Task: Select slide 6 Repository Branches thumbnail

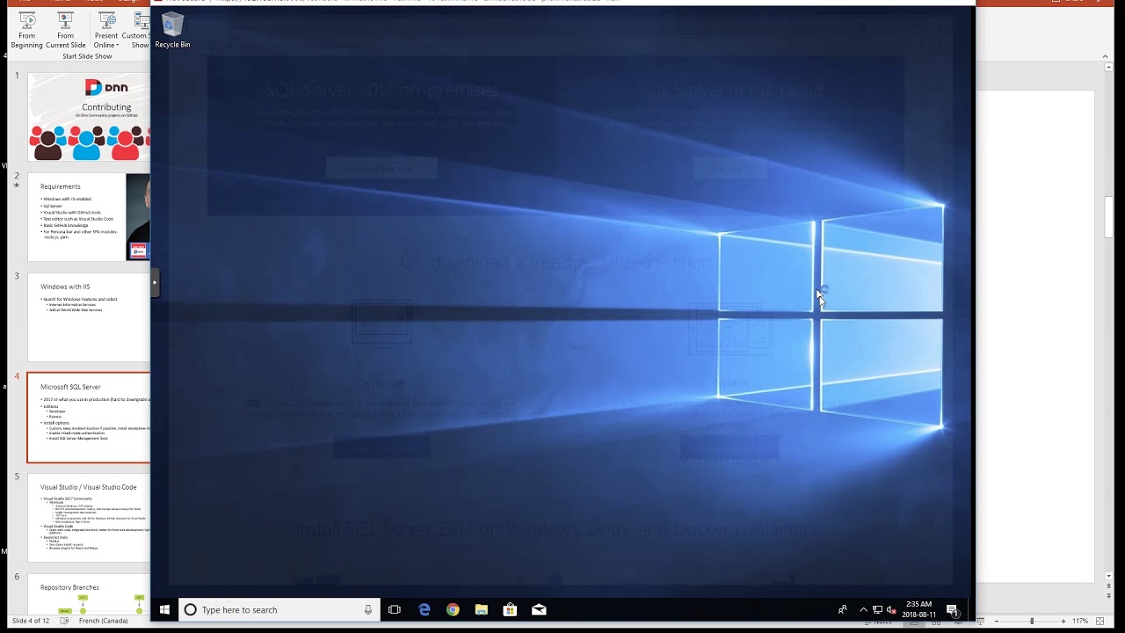Action: click(x=89, y=593)
